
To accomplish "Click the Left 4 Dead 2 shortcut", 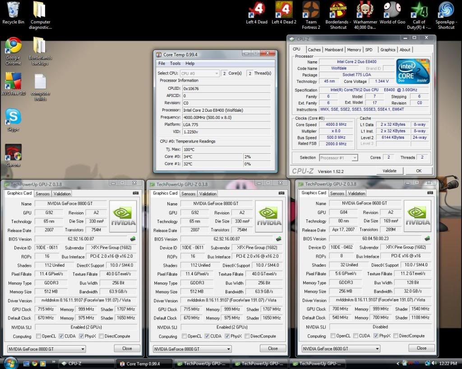I will pyautogui.click(x=284, y=13).
